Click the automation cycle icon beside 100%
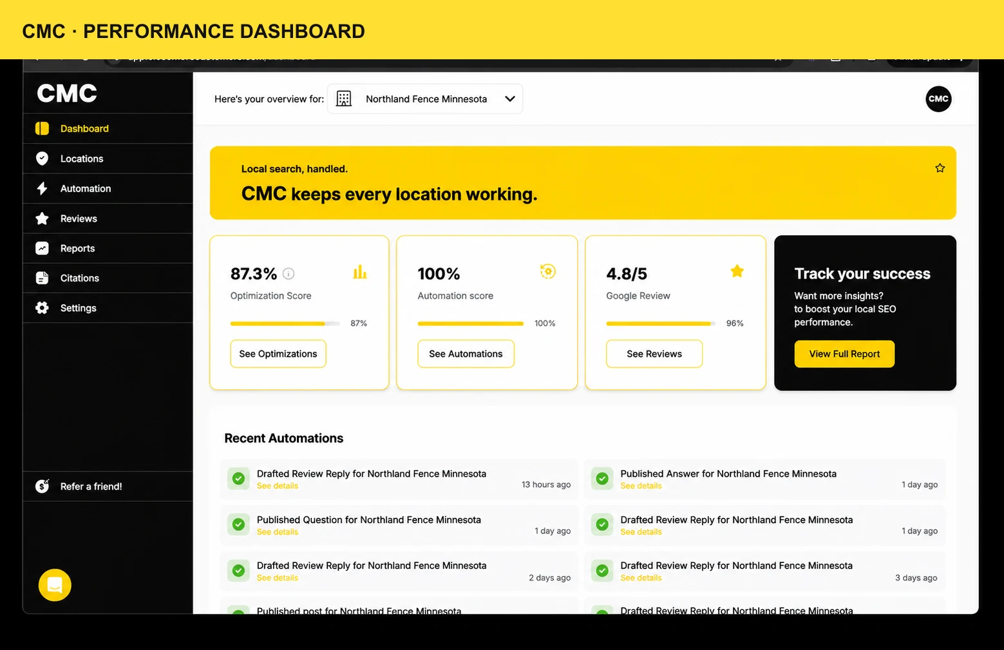The width and height of the screenshot is (1004, 650). [548, 271]
